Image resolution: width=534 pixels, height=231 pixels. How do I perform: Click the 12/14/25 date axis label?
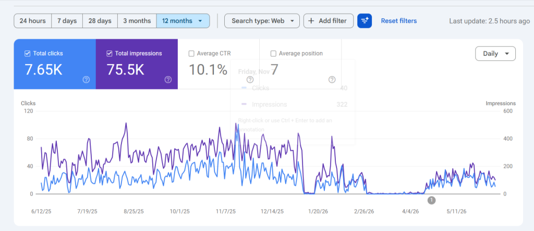pyautogui.click(x=272, y=211)
